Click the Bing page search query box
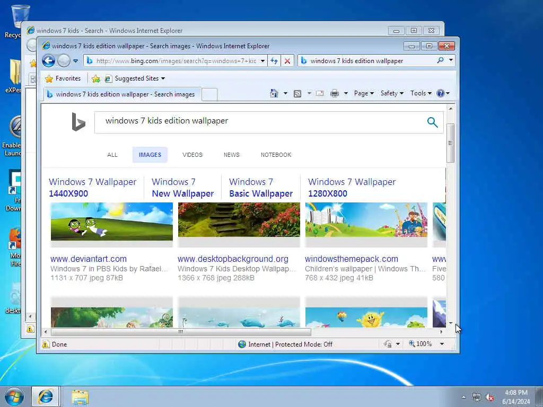This screenshot has width=543, height=407. click(x=260, y=122)
